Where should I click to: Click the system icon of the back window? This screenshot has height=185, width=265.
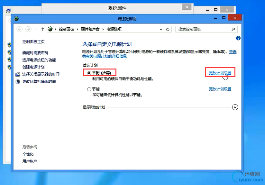click(x=8, y=11)
